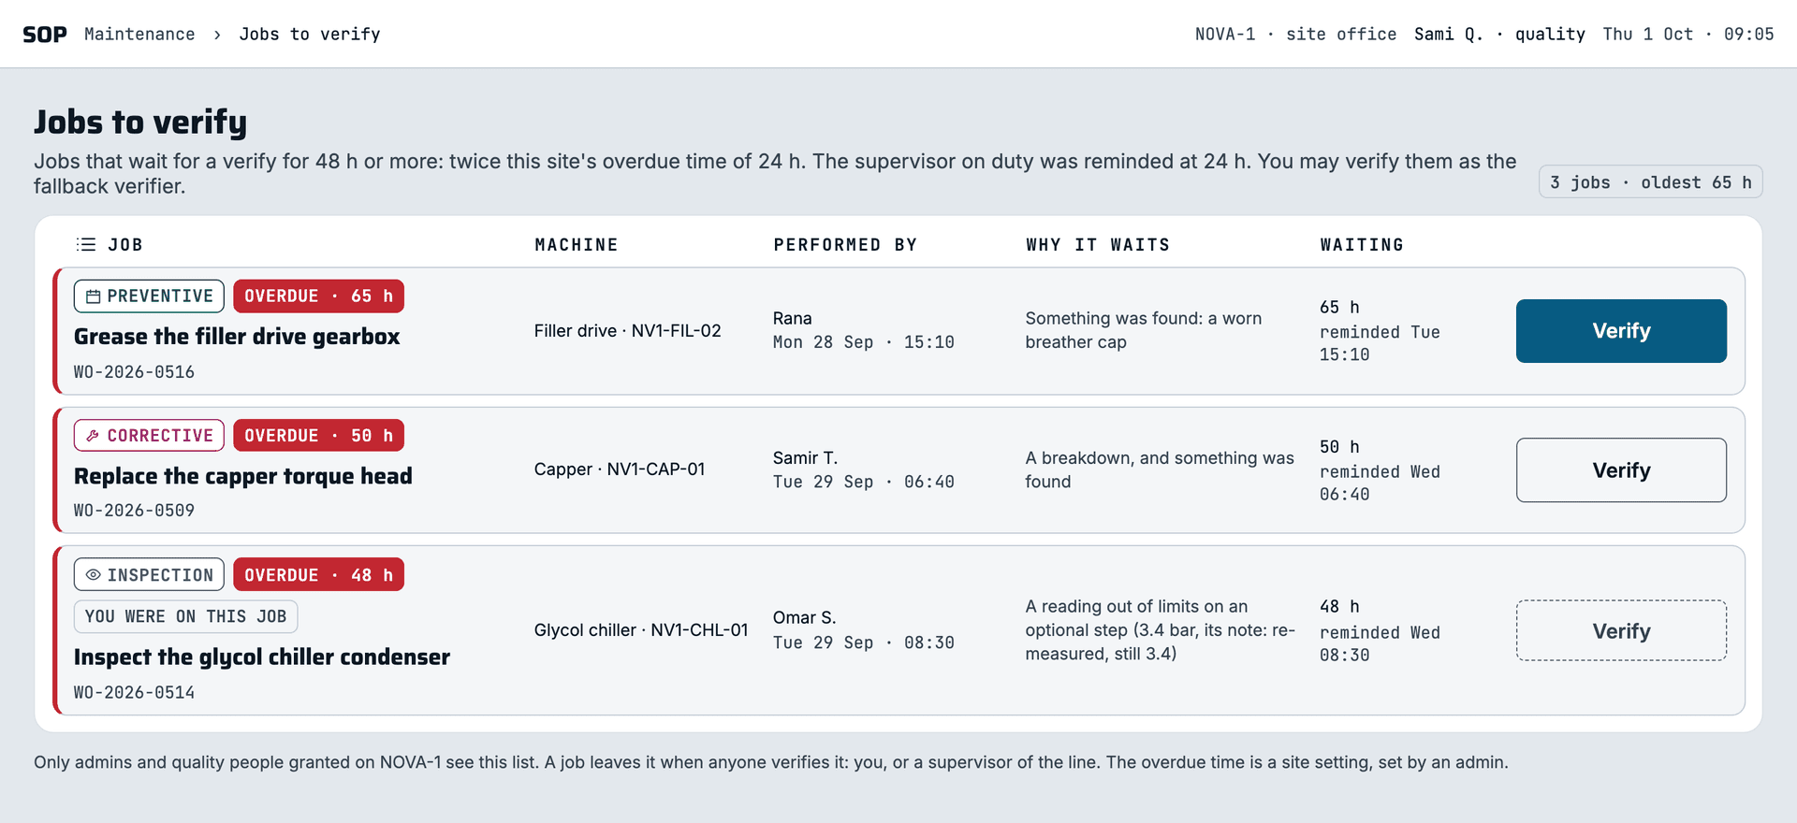Viewport: 1797px width, 823px height.
Task: Open Maintenance in the breadcrumb
Action: pyautogui.click(x=139, y=35)
